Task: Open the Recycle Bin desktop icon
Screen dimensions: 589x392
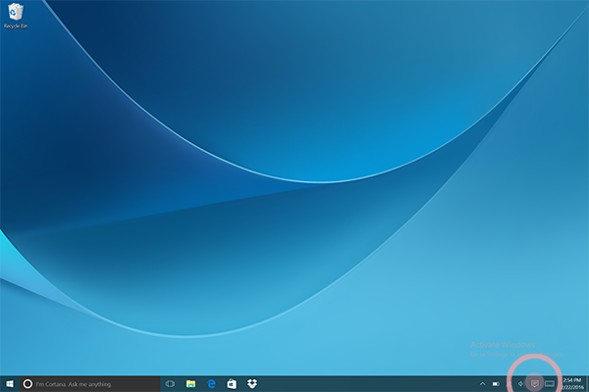Action: pos(16,16)
